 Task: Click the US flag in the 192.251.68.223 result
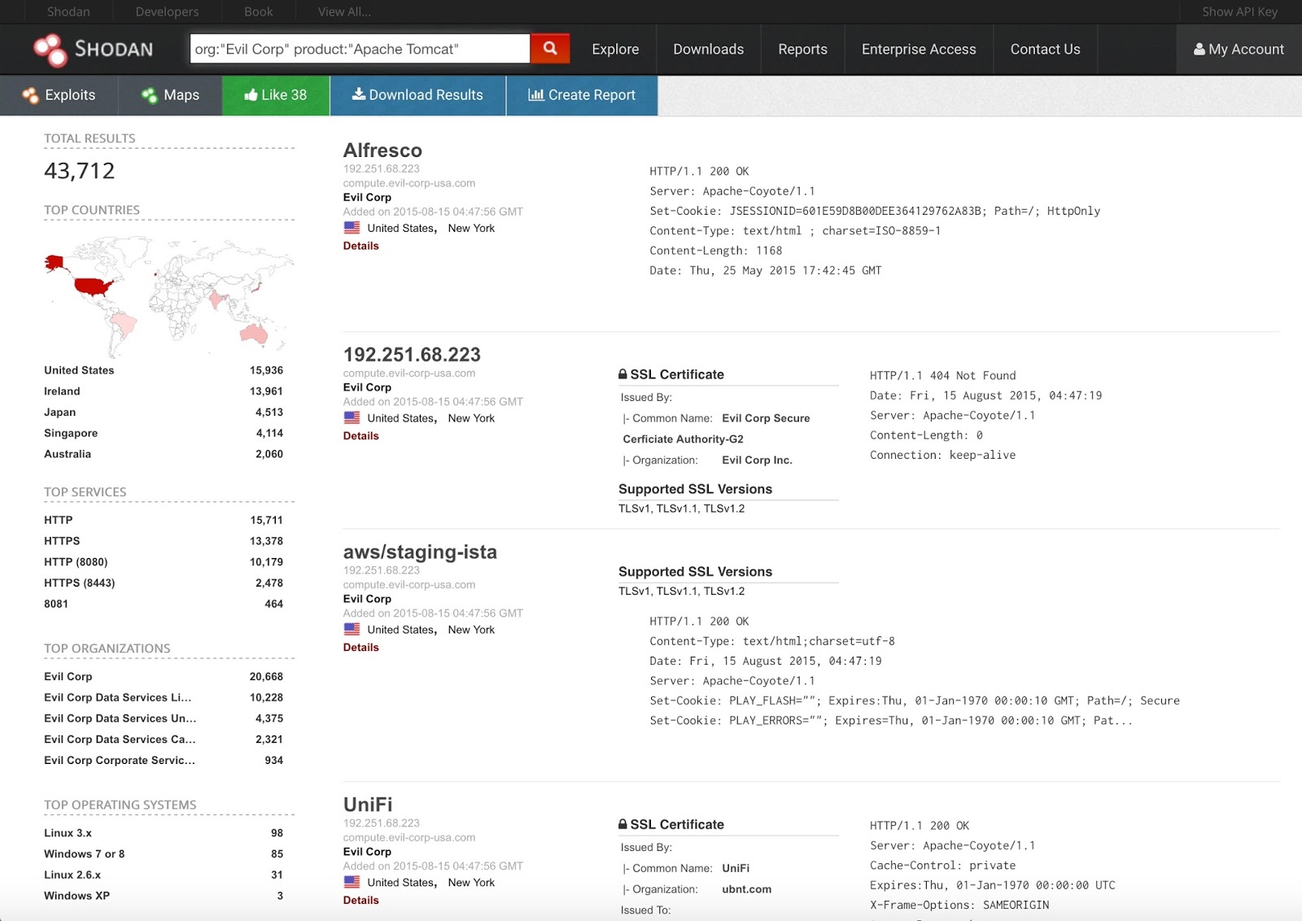click(x=352, y=417)
